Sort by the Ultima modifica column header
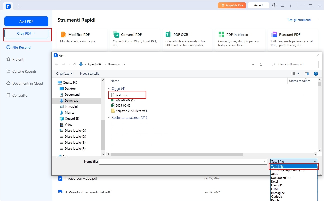This screenshot has width=324, height=201. 300,81
